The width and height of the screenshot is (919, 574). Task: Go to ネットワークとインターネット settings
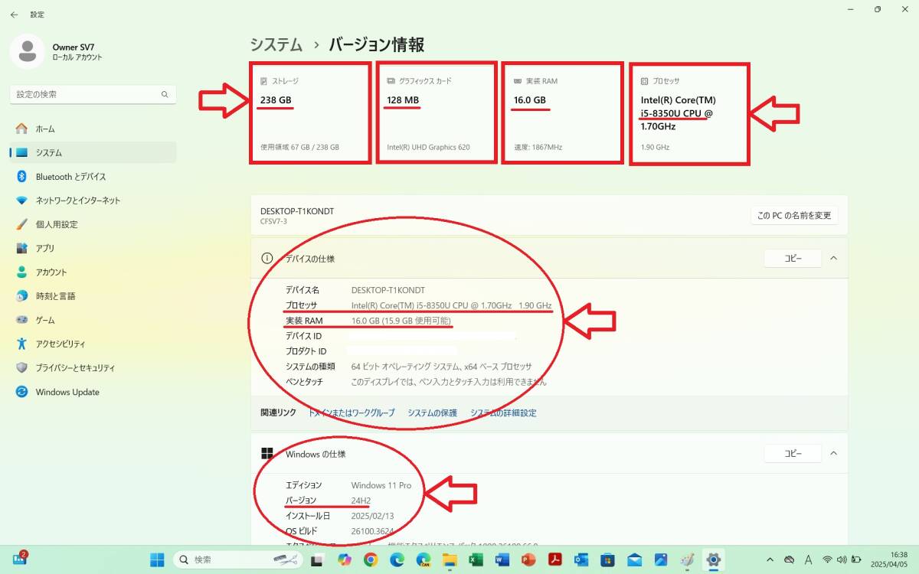click(93, 201)
